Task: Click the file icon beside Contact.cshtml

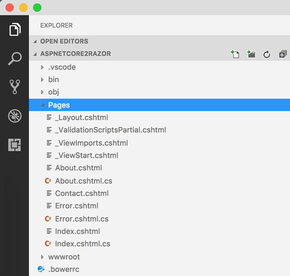Action: (x=49, y=194)
